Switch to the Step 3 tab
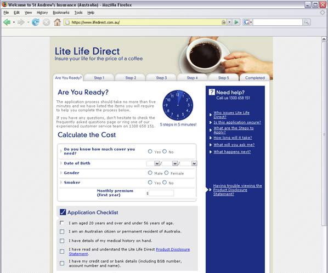The height and width of the screenshot is (273, 328). [161, 78]
